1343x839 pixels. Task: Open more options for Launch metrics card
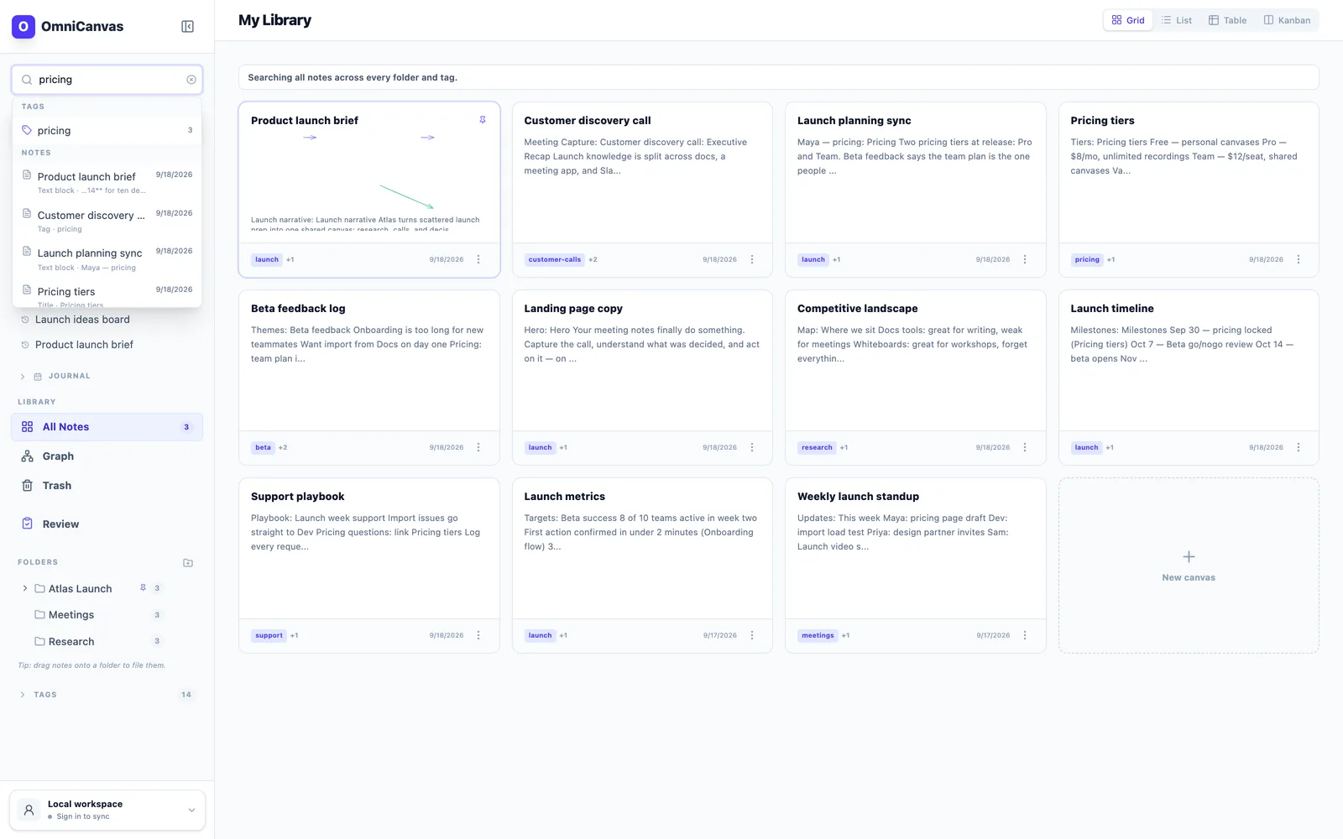click(x=752, y=635)
